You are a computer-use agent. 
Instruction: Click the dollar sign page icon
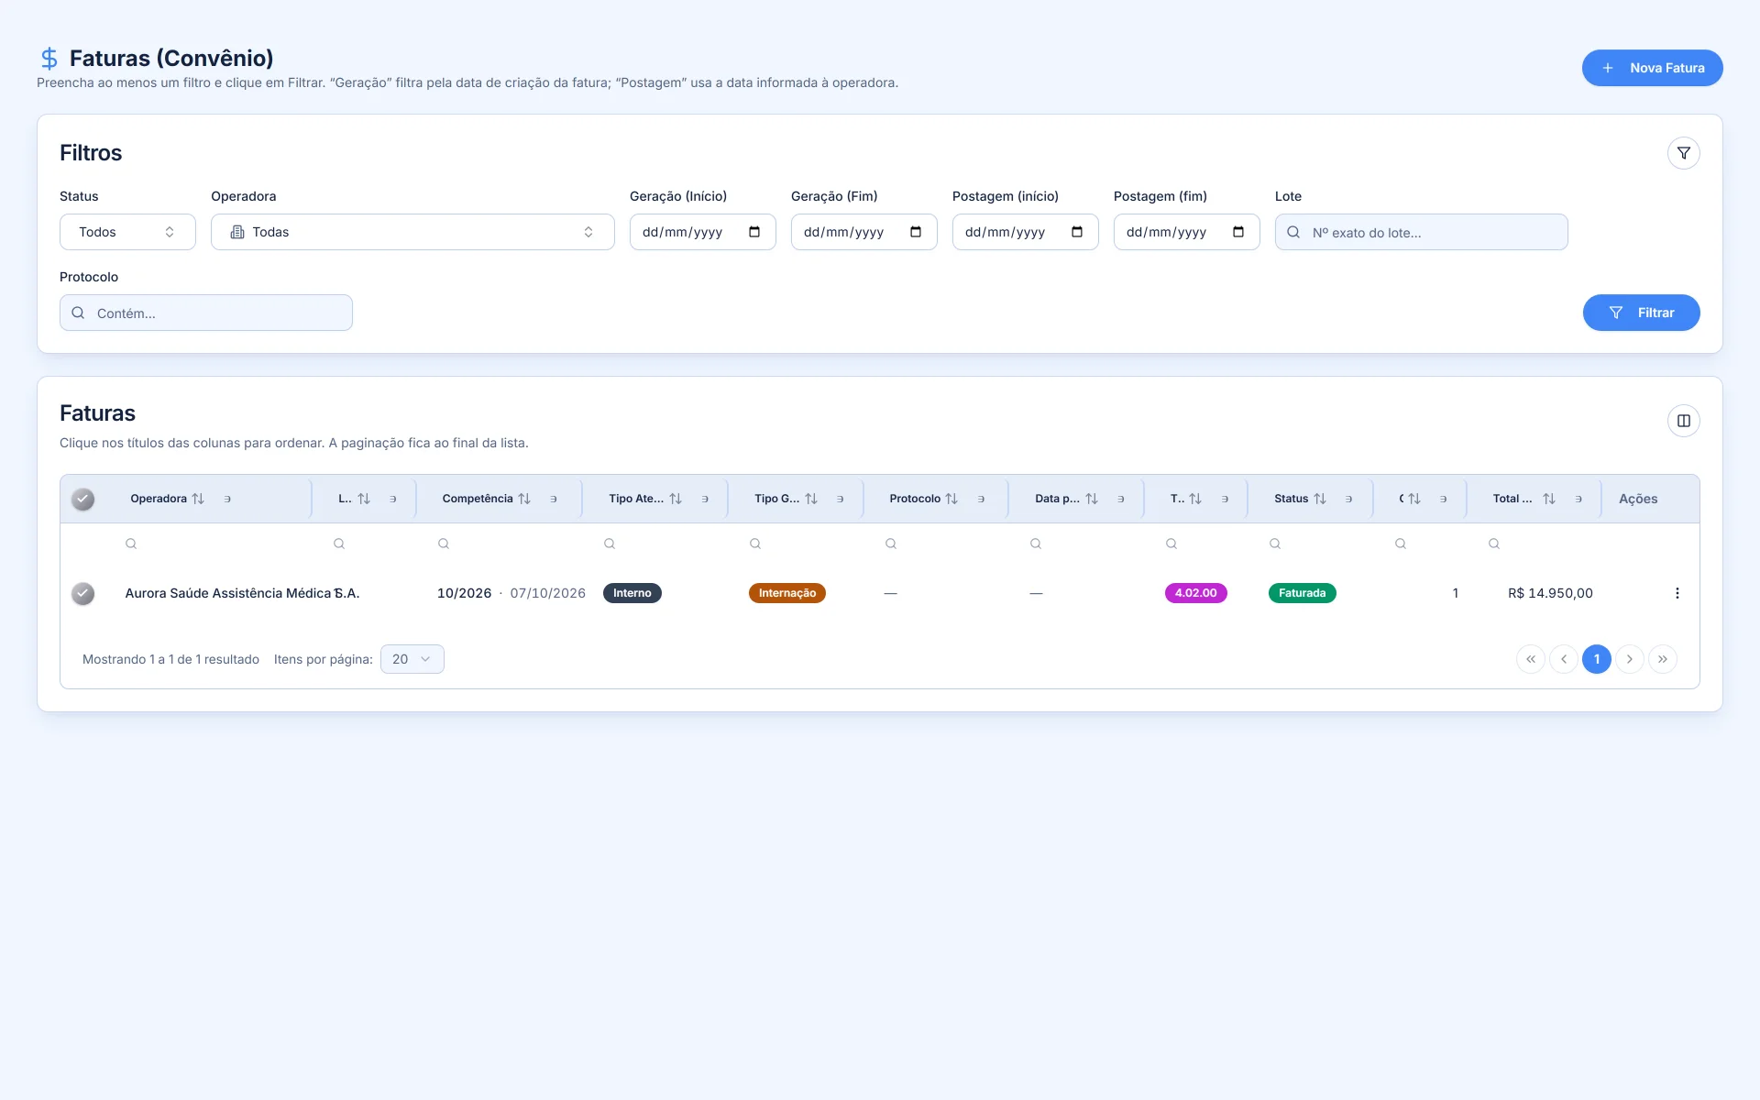pyautogui.click(x=49, y=59)
